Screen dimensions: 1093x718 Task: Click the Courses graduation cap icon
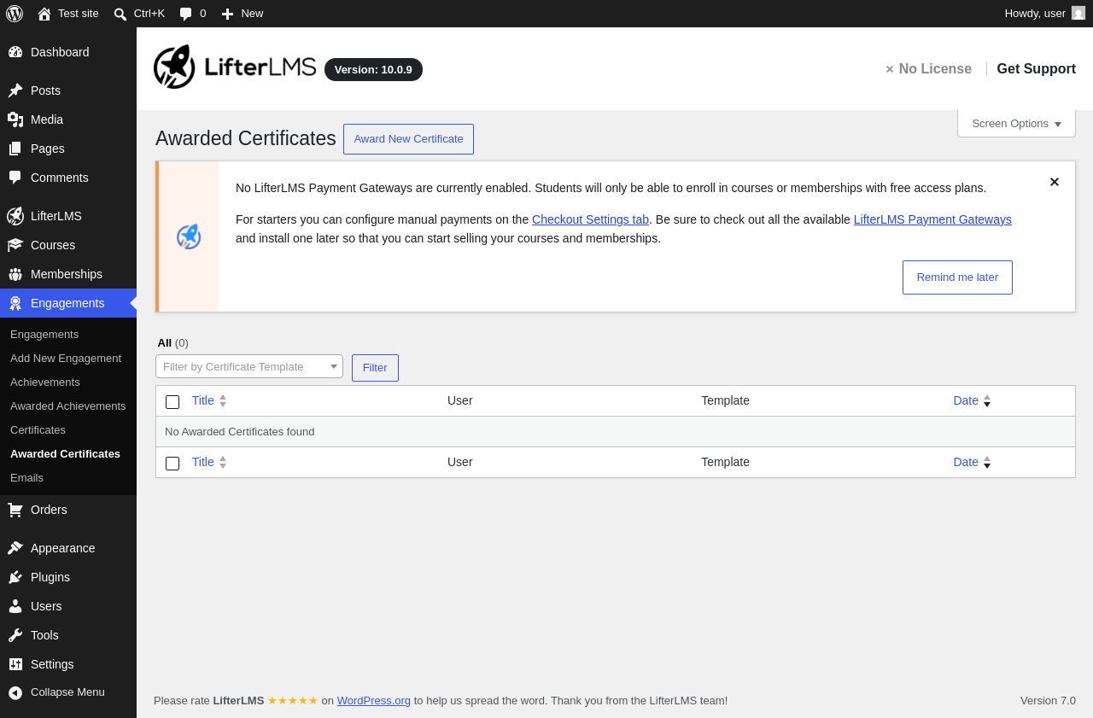coord(15,245)
